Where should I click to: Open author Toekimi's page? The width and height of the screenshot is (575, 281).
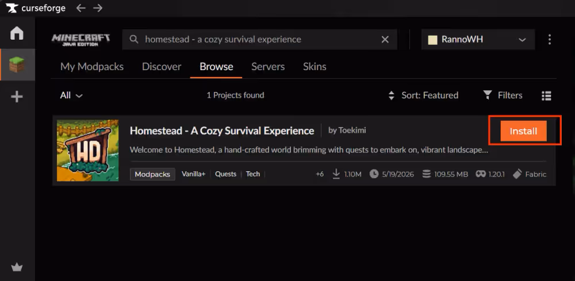pyautogui.click(x=347, y=130)
